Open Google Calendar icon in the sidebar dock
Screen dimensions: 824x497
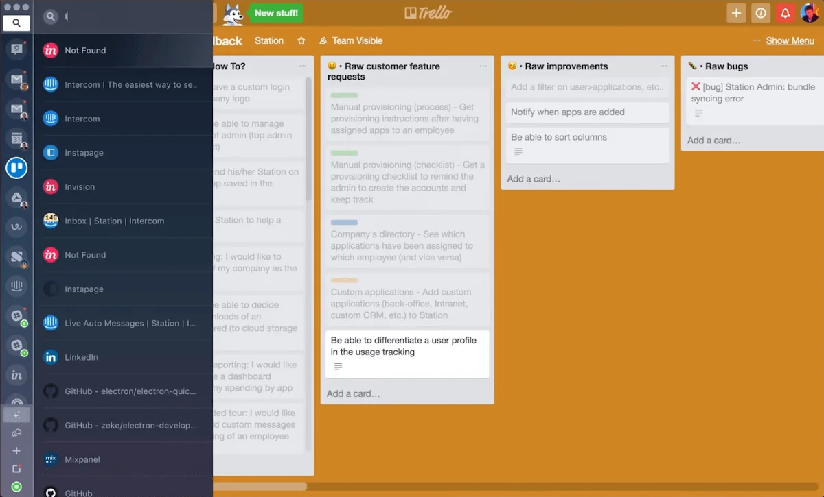coord(16,139)
